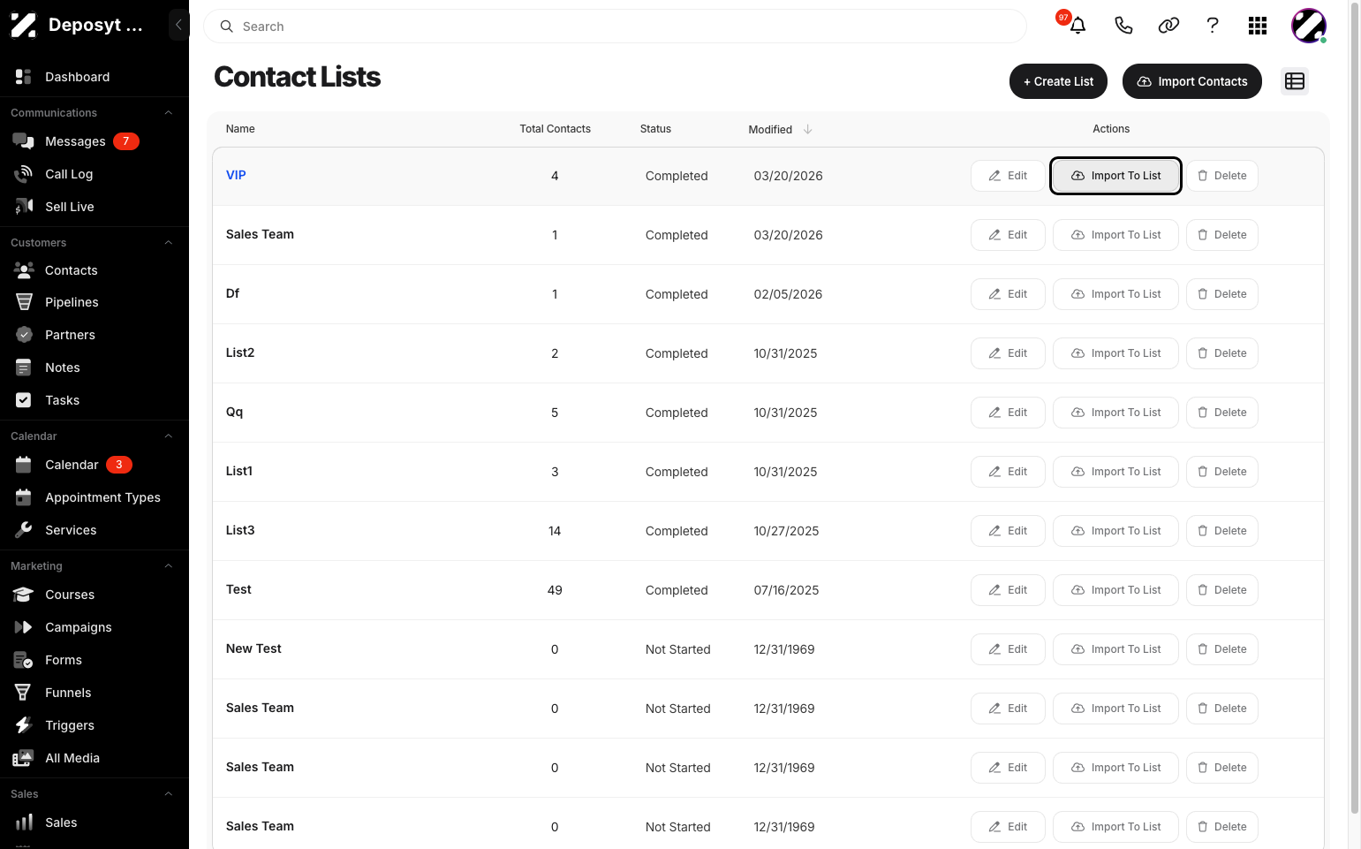Edit the New Test list
Screen dimensions: 1361x849
(x=1008, y=649)
